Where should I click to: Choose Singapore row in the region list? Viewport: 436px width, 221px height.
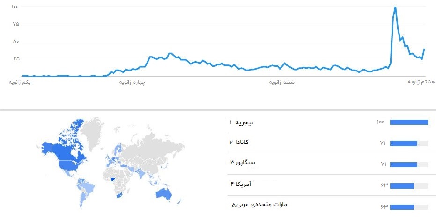(243, 163)
